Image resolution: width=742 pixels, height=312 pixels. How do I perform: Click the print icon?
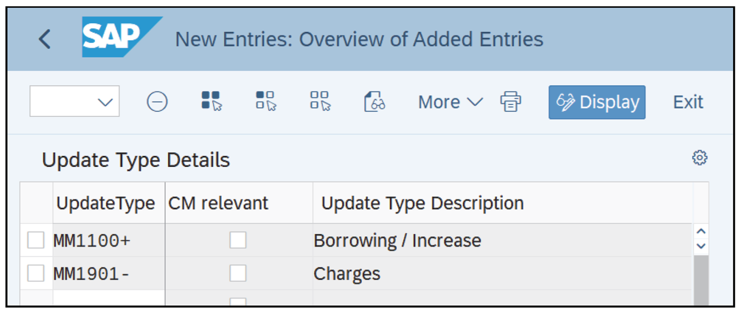coord(511,101)
